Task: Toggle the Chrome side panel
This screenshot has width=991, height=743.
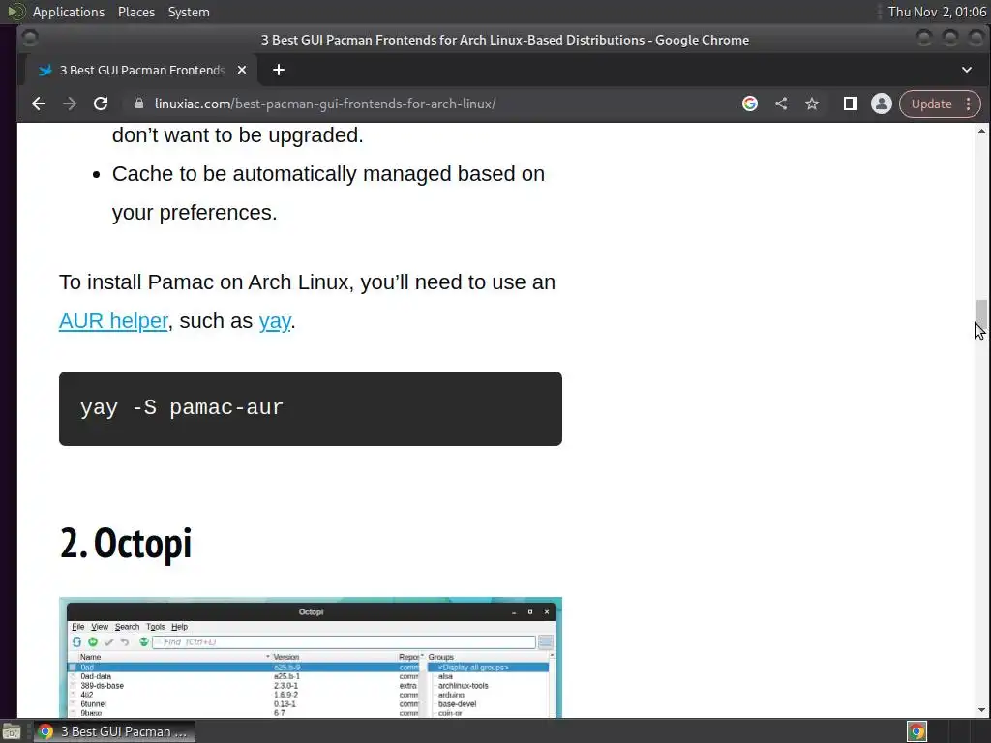Action: coord(850,104)
